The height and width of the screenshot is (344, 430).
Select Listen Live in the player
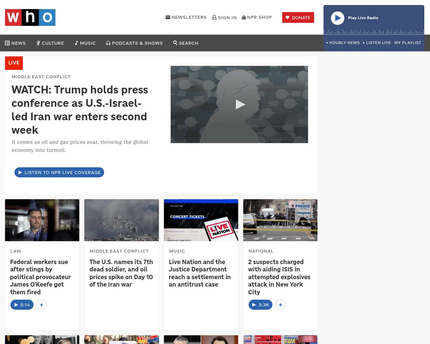point(377,43)
